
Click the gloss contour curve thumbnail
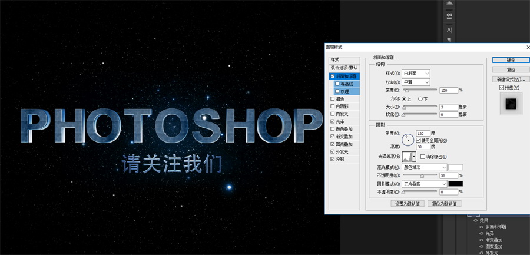tap(407, 157)
